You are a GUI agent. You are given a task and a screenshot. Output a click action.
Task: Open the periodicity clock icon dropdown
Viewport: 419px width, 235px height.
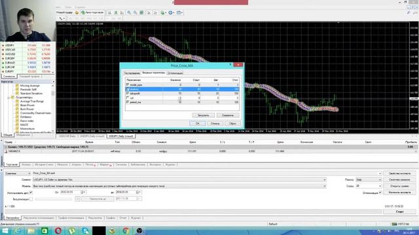coord(171,12)
